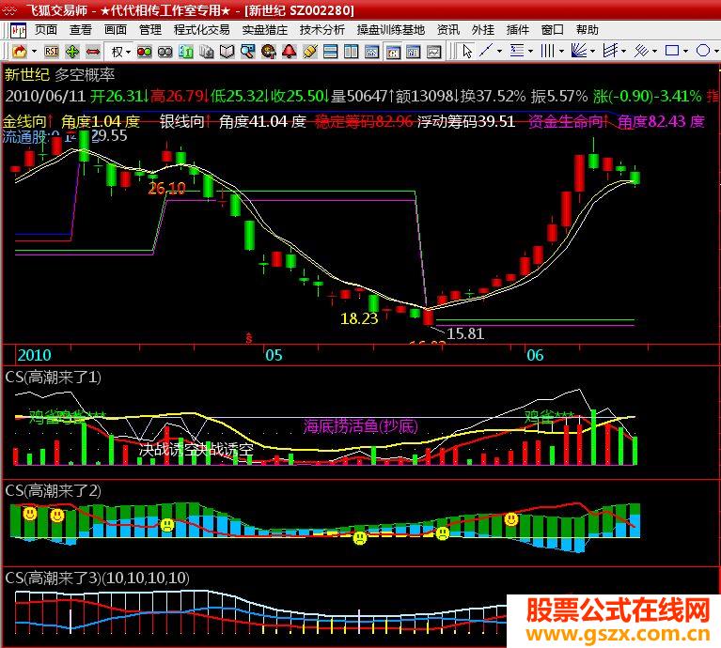Click the gray double-circle icon

click(165, 52)
